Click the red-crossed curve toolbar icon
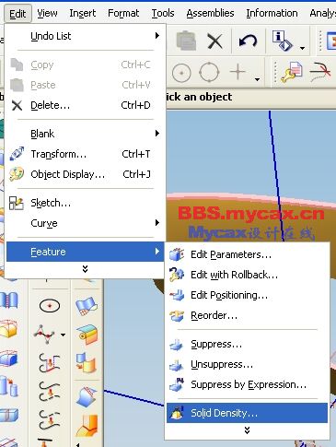 320,72
